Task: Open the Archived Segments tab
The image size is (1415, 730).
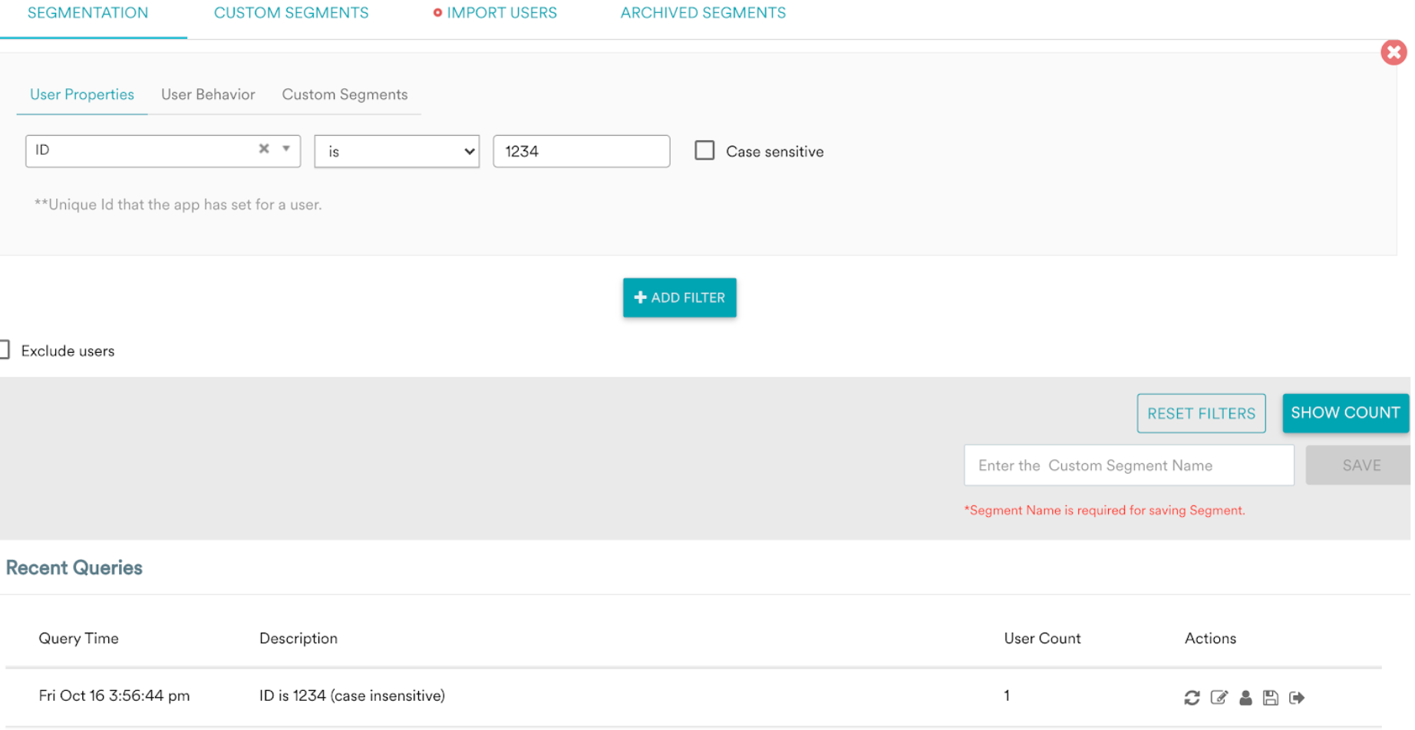Action: click(703, 13)
